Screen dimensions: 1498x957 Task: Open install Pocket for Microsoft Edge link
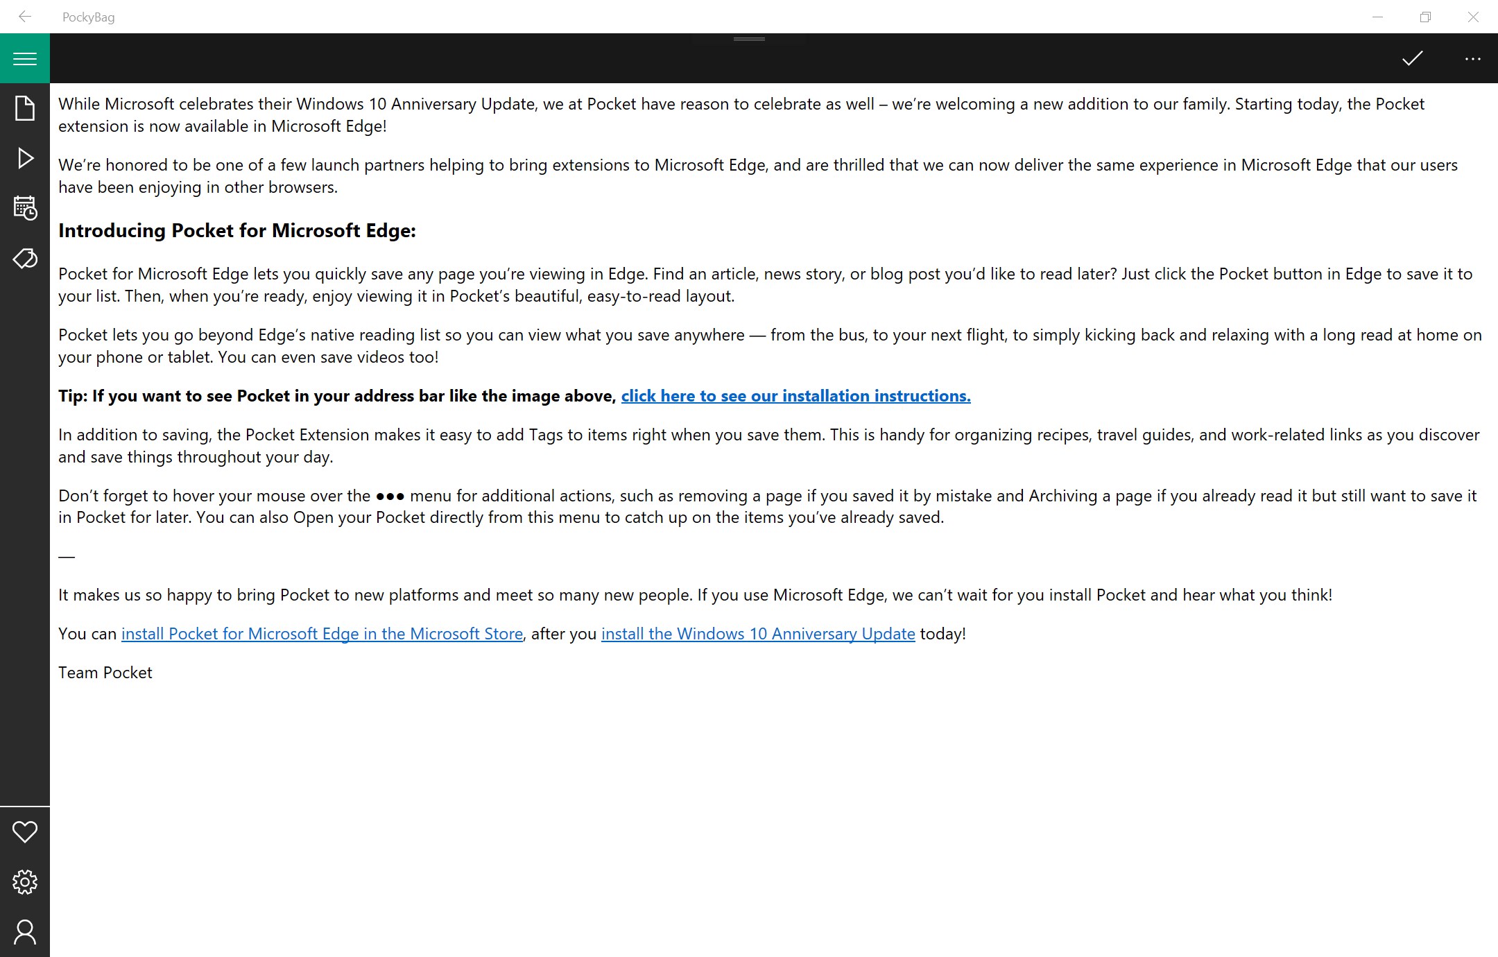pos(322,634)
